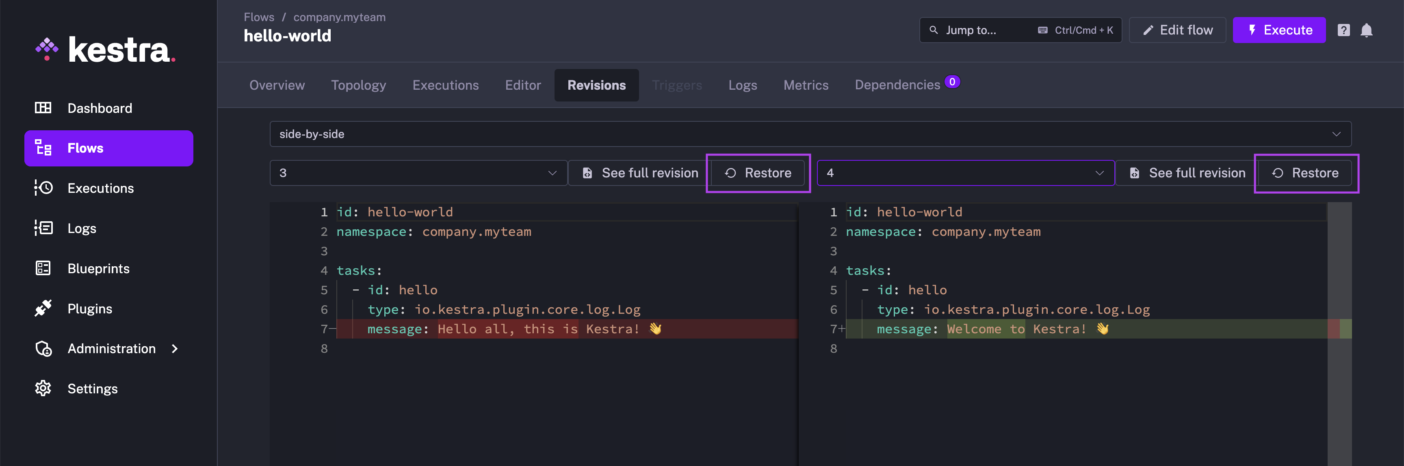Click the search magnifier in Jump to bar

tap(933, 30)
